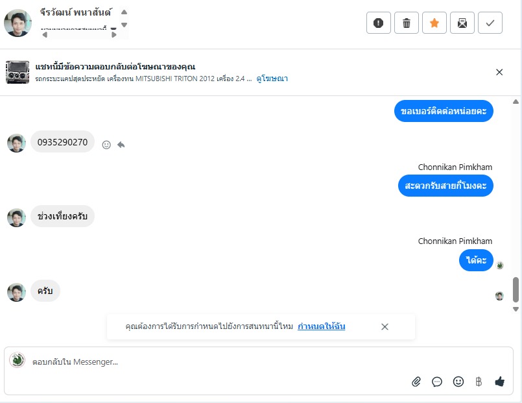The height and width of the screenshot is (403, 522).
Task: Click 'กำหนดให้ฉัน' to assign conversation
Action: 322,326
